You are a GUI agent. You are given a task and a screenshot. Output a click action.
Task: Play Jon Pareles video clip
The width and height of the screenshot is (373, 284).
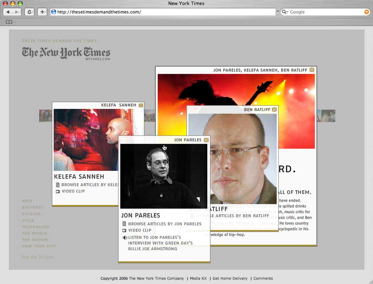(139, 230)
